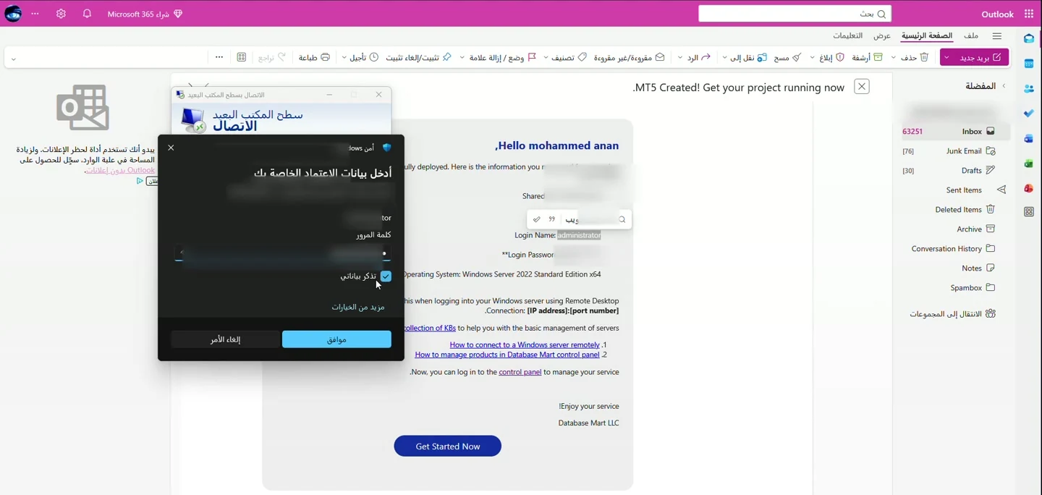
Task: Click the موافق (OK) credential button
Action: (x=336, y=339)
